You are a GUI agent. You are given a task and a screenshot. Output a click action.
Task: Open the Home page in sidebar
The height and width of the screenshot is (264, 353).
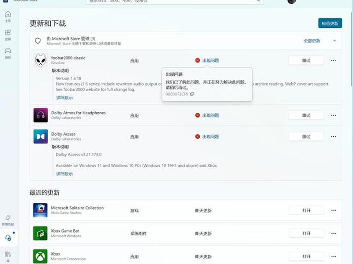tap(8, 17)
